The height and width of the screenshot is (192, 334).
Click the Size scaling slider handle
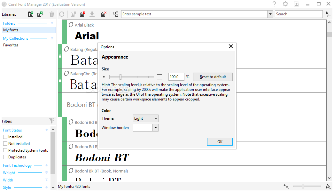120,77
